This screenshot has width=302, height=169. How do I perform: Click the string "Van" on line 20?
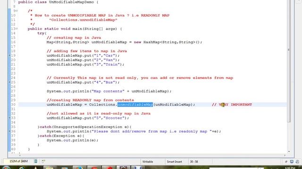pos(109,60)
